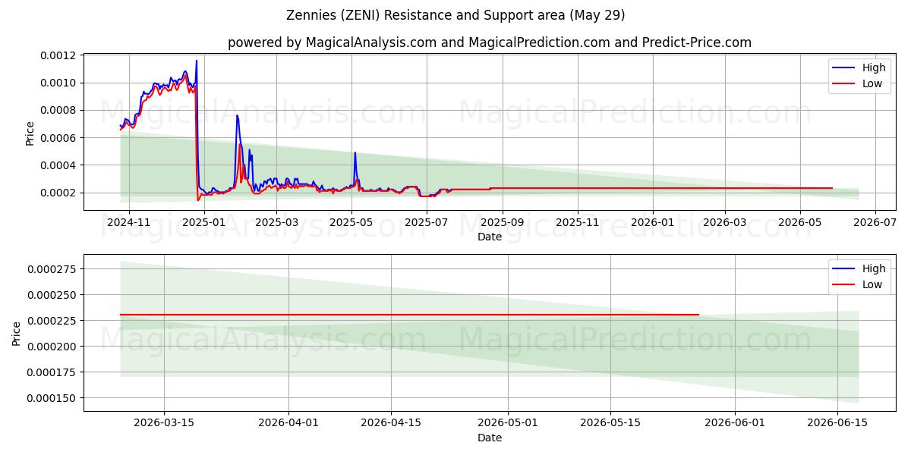Click the x-axis tick 2026-03

(x=724, y=223)
